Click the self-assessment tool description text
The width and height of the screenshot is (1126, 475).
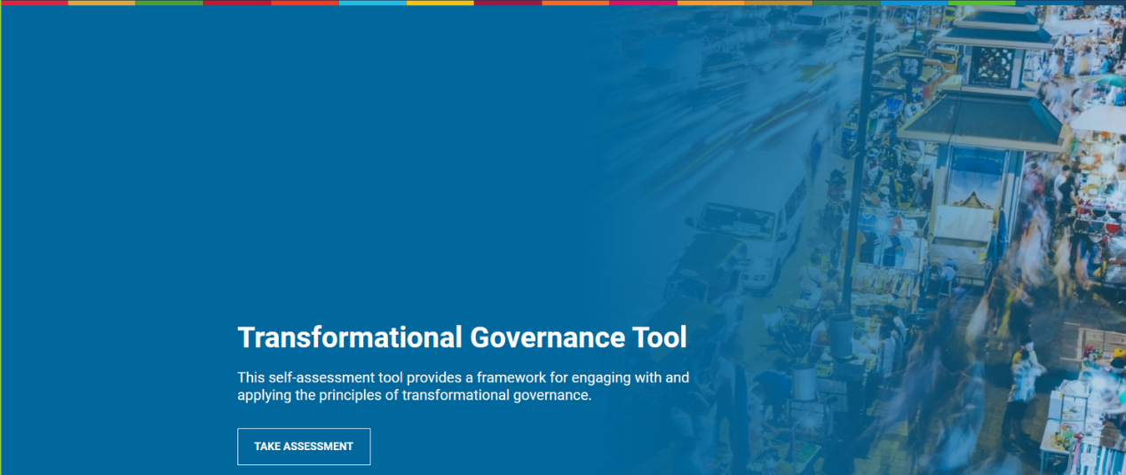coord(462,386)
